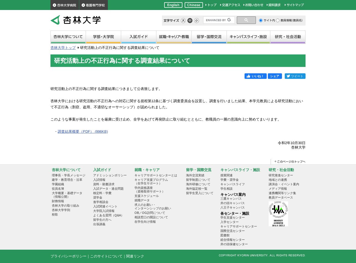356x263 pixels.
Task: Focus the Google custom search field
Action: point(219,20)
